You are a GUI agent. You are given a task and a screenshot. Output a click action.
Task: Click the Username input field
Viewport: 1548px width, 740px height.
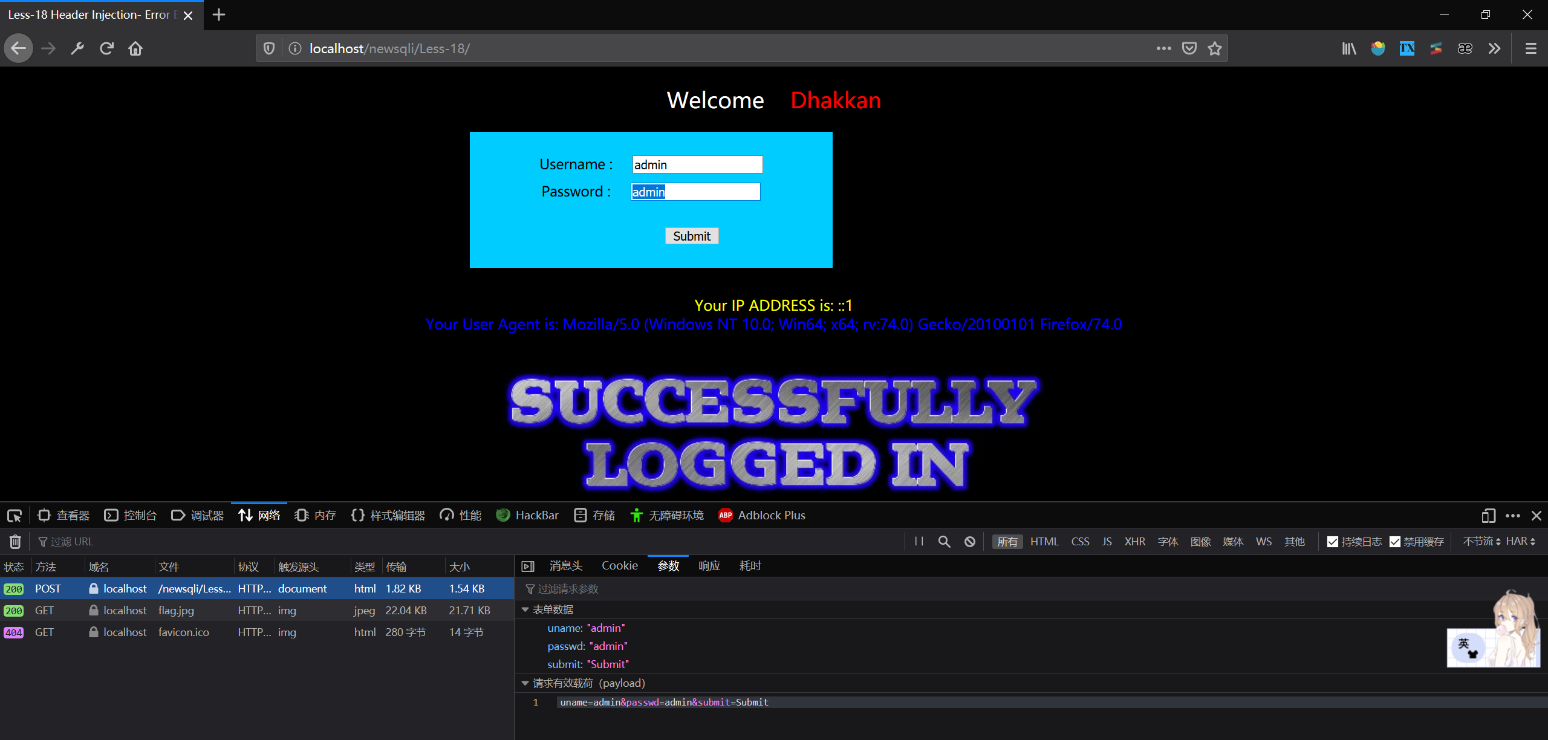[697, 164]
